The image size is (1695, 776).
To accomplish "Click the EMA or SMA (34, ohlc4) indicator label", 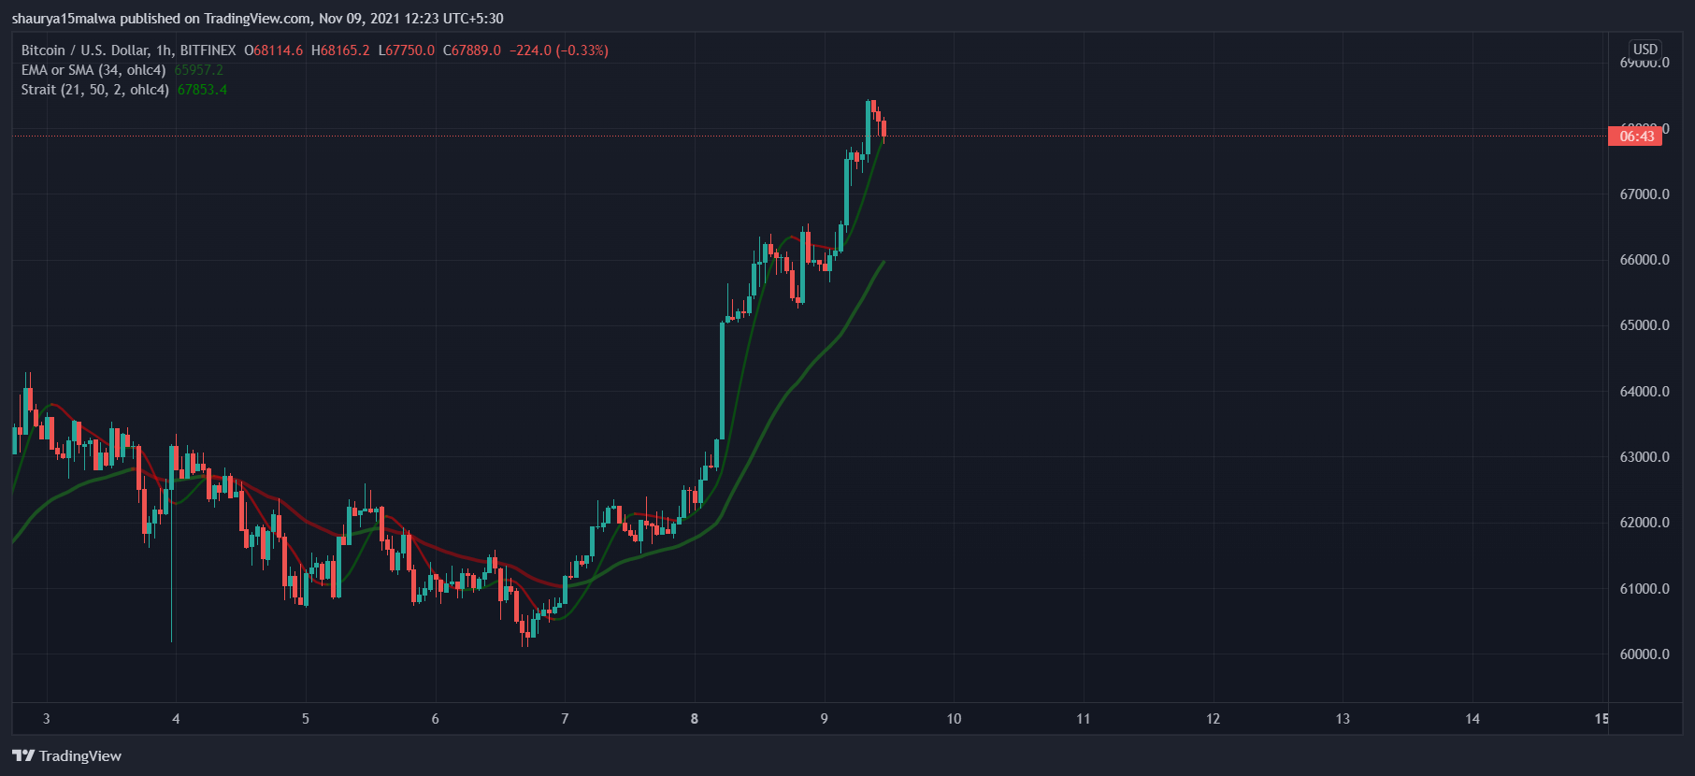I will click(x=93, y=70).
